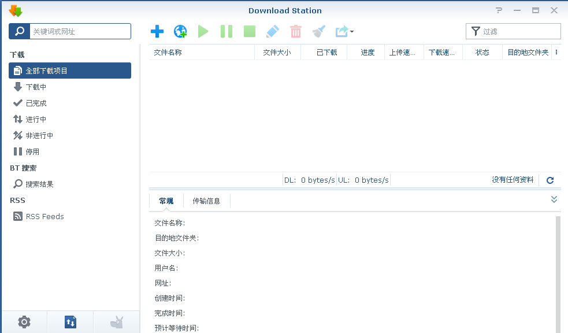Sort by the 上传速... column header
The width and height of the screenshot is (568, 333).
tap(404, 53)
